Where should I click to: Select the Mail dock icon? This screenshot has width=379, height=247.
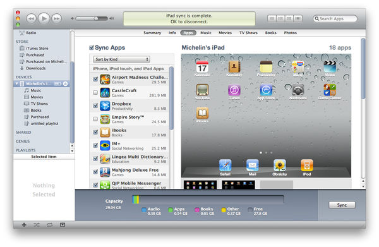(x=252, y=166)
